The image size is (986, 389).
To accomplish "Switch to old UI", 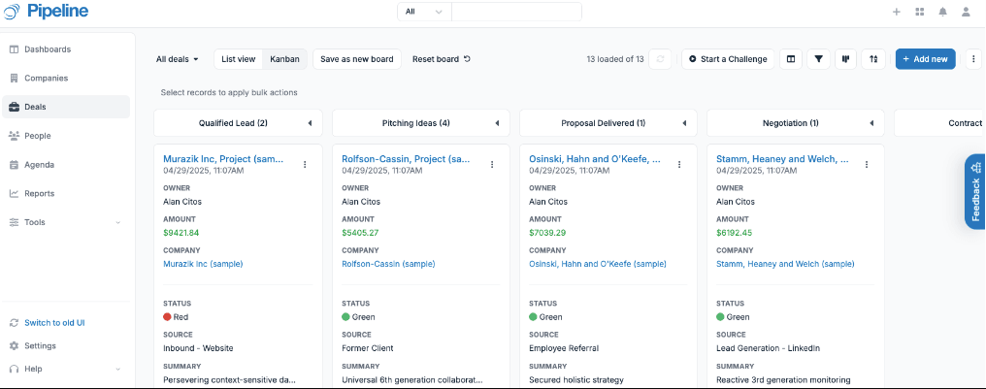I will pyautogui.click(x=54, y=322).
